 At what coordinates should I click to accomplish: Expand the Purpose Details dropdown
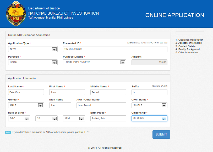click(94, 62)
